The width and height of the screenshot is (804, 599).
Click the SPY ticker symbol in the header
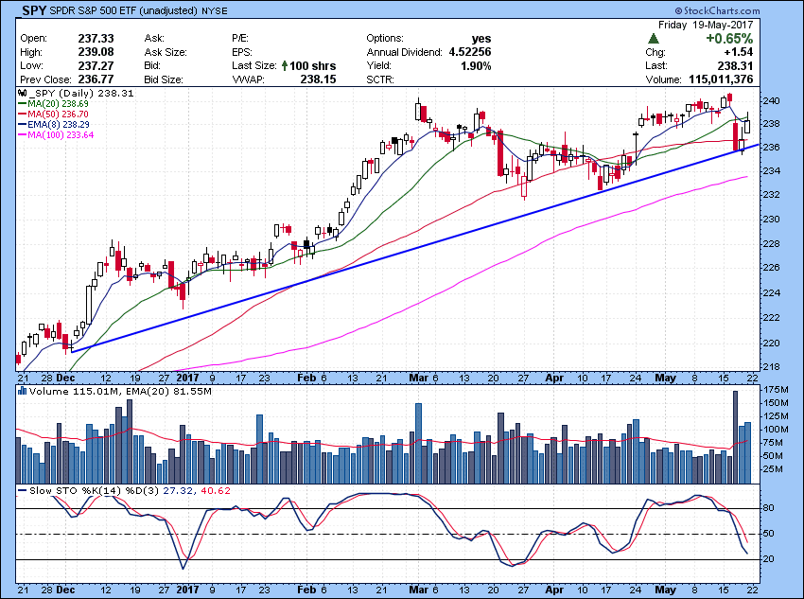[x=34, y=10]
